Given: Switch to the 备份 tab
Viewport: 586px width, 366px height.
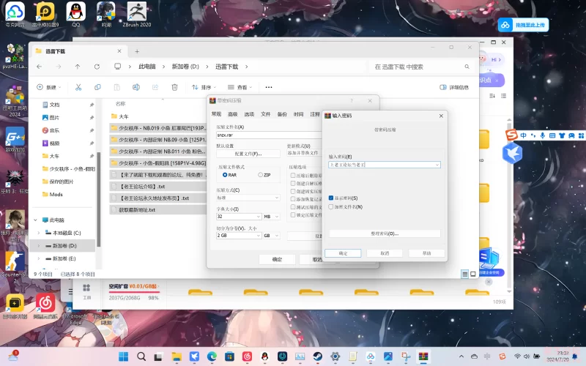Looking at the screenshot, I should [282, 114].
